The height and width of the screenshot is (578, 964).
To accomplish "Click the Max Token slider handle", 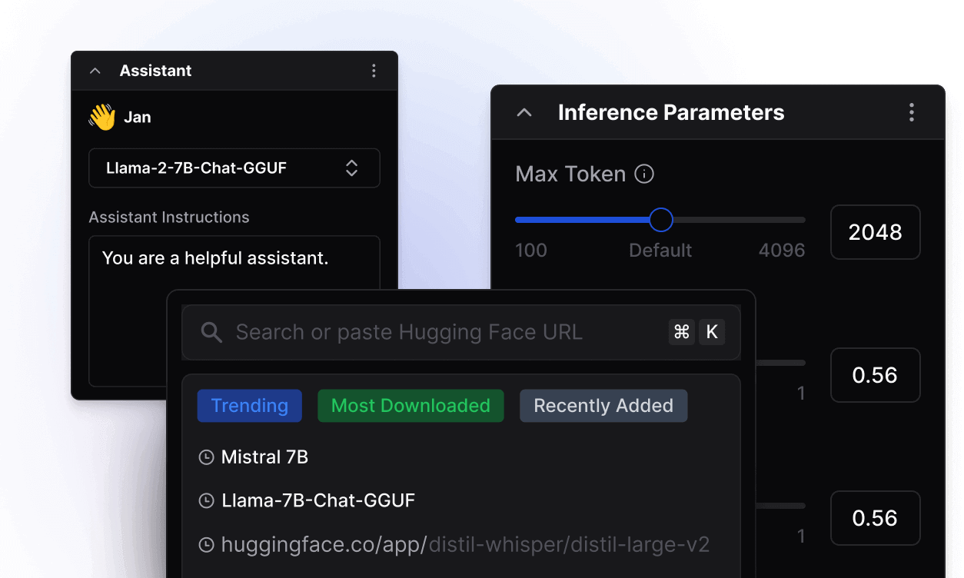I will 660,220.
